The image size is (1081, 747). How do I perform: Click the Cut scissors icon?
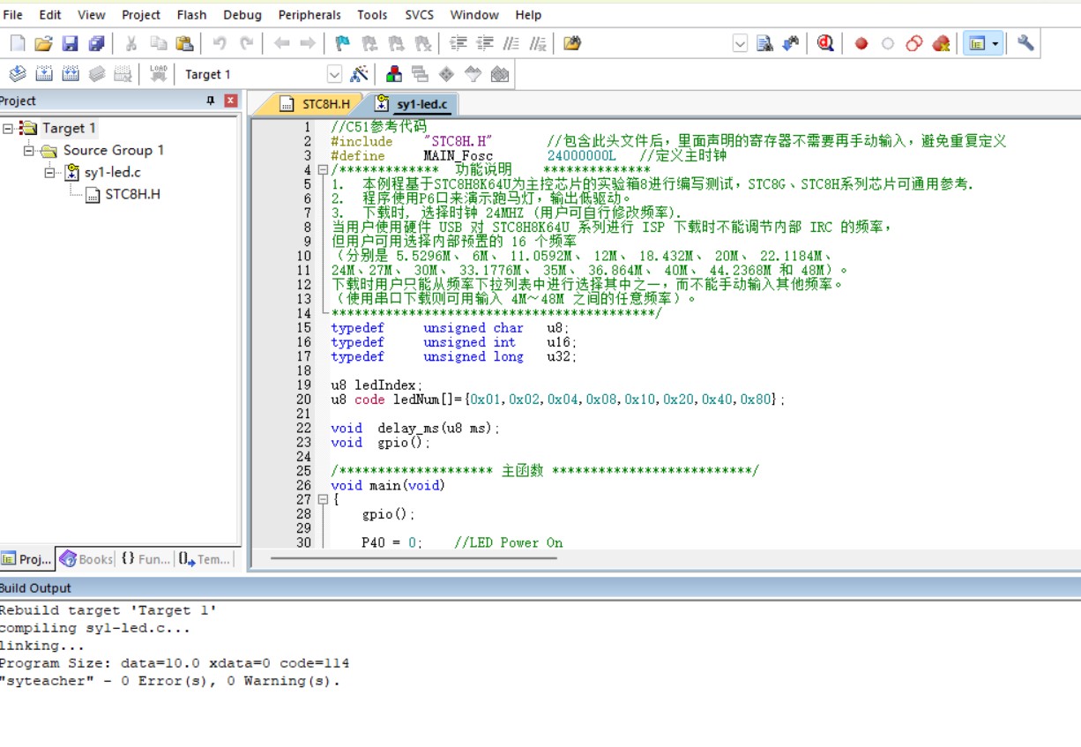click(x=131, y=43)
